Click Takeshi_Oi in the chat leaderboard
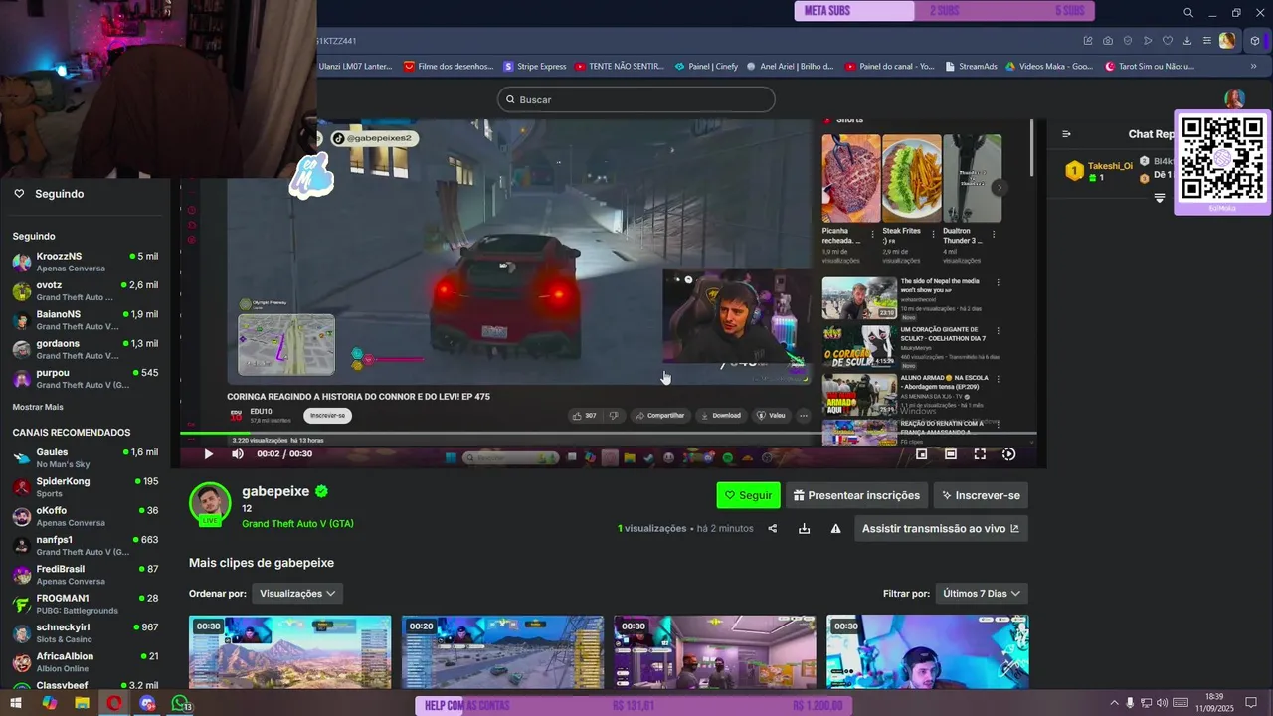 tap(1110, 166)
